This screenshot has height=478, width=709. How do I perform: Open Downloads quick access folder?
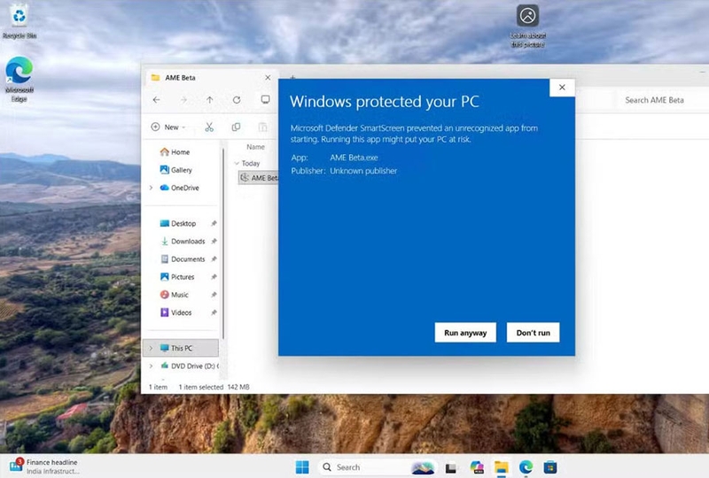[x=183, y=242]
